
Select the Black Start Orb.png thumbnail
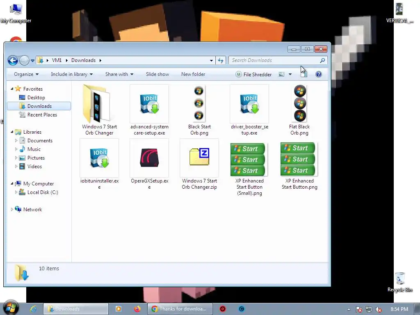199,103
